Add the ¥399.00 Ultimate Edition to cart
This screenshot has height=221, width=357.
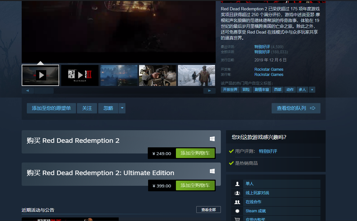click(x=195, y=185)
